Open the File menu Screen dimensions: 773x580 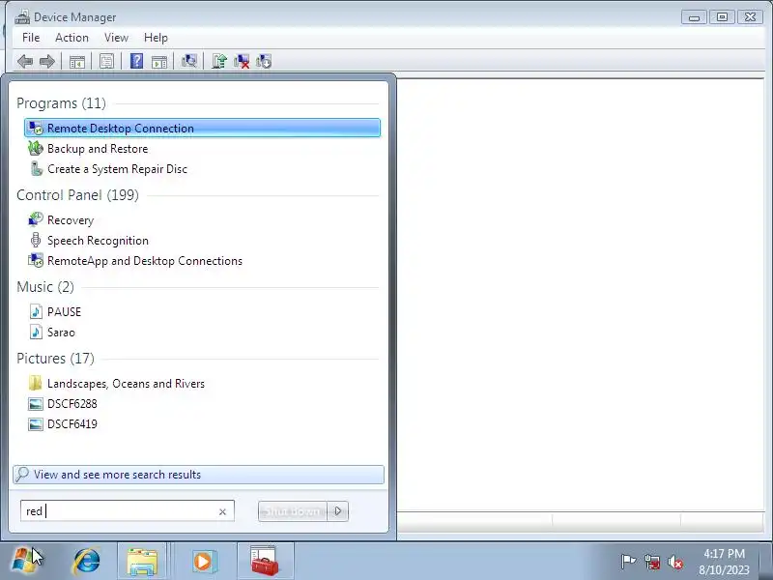point(31,38)
